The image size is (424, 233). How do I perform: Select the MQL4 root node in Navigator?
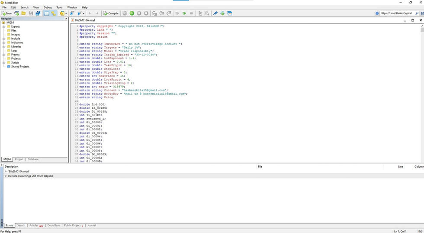[10, 23]
